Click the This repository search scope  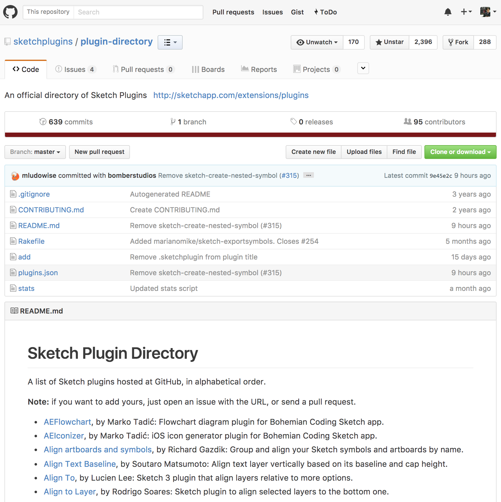pos(48,12)
